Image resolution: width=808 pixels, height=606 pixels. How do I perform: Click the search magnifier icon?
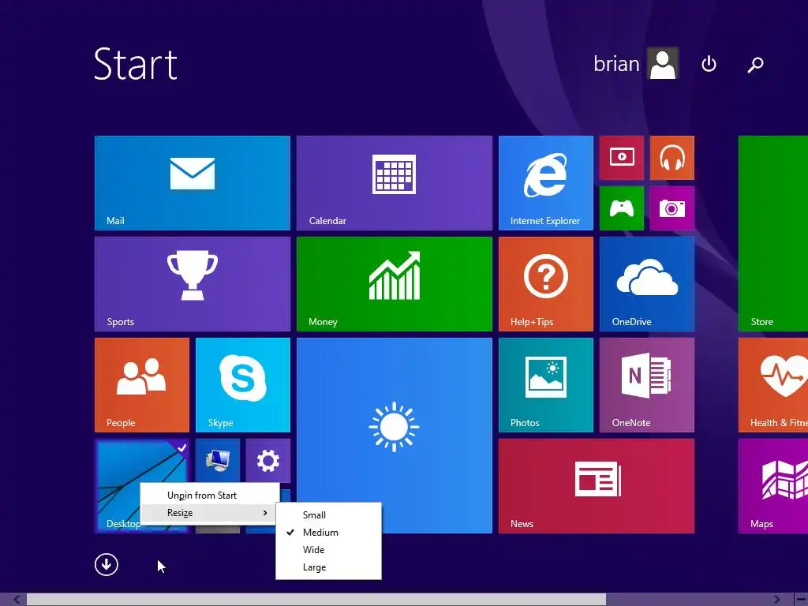(755, 65)
